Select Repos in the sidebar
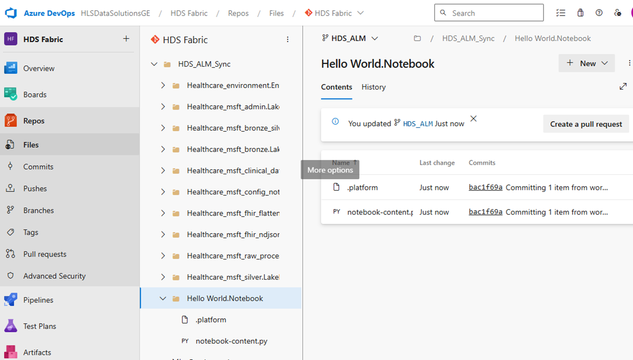 tap(70, 121)
